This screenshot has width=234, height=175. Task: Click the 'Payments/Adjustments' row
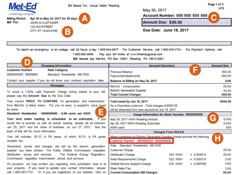[171, 76]
